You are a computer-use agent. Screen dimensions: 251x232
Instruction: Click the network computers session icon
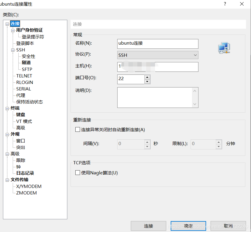click(x=224, y=48)
